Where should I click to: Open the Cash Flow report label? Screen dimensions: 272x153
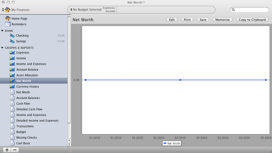pyautogui.click(x=23, y=104)
